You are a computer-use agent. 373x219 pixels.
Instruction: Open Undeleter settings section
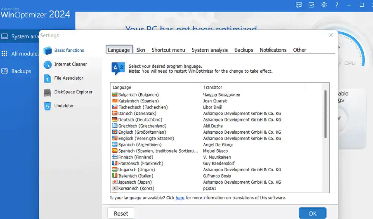tap(64, 106)
